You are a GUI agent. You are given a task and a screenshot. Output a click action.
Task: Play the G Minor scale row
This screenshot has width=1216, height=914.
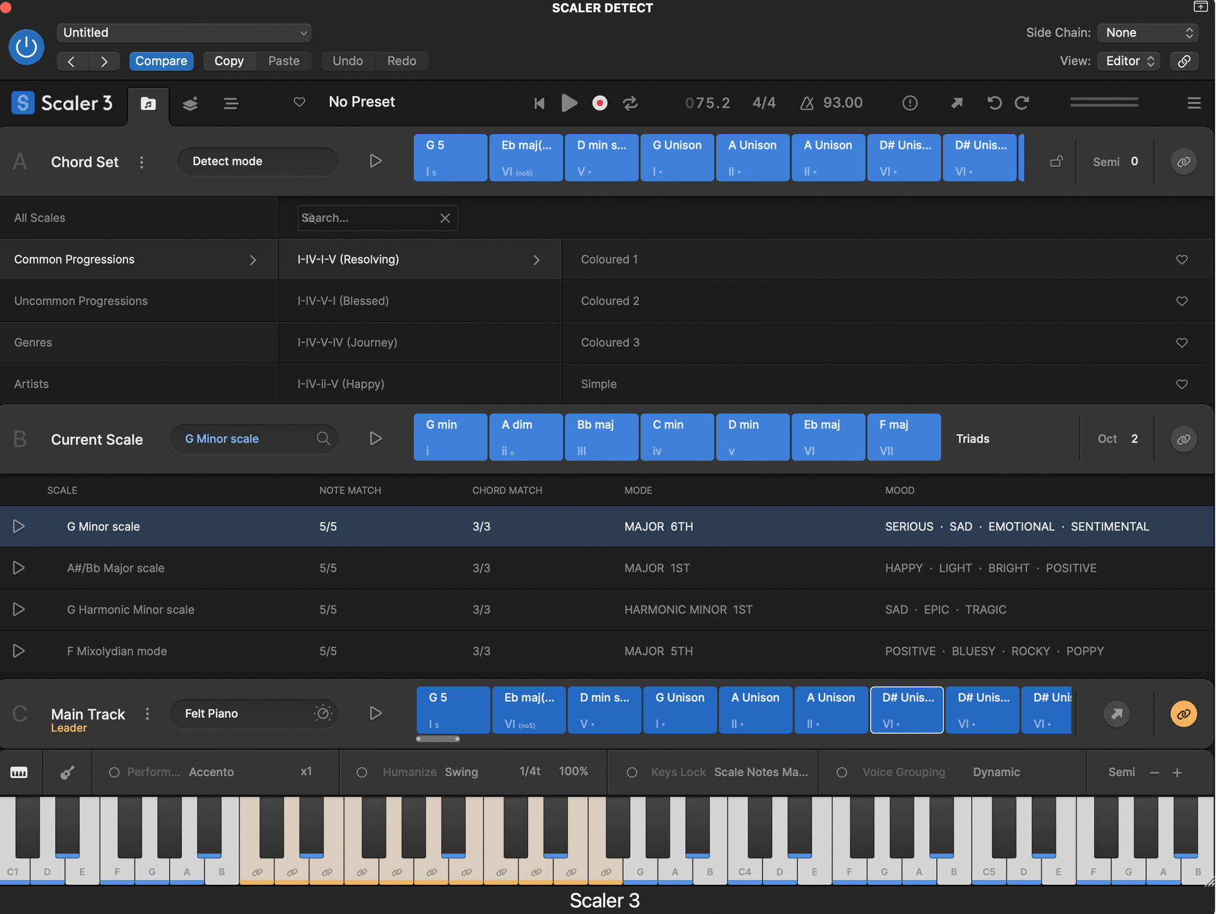18,526
